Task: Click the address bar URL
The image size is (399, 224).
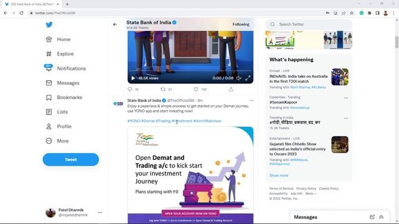Action: [x=55, y=13]
